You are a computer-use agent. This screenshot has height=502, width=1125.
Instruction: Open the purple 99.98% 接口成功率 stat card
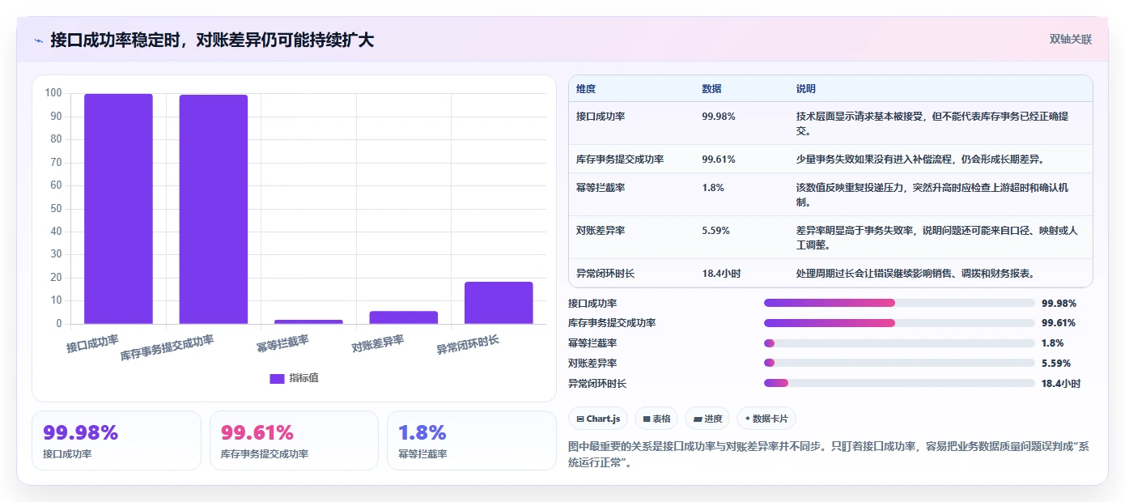(x=117, y=440)
